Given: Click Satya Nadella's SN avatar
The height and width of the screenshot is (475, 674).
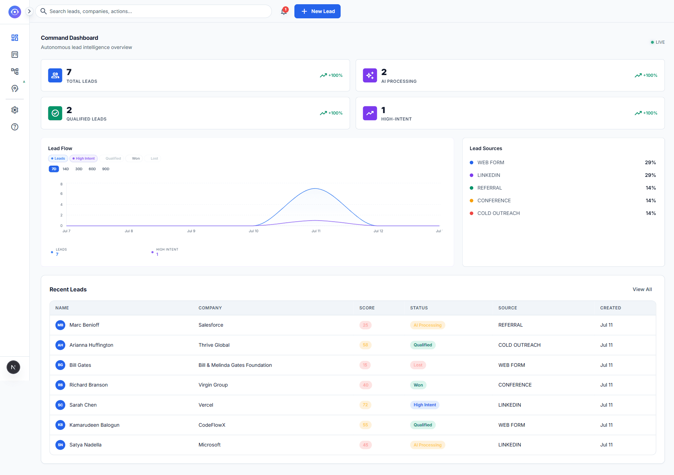Looking at the screenshot, I should pyautogui.click(x=61, y=445).
